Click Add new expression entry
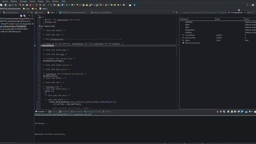This screenshot has width=256, height=144. click(x=192, y=43)
